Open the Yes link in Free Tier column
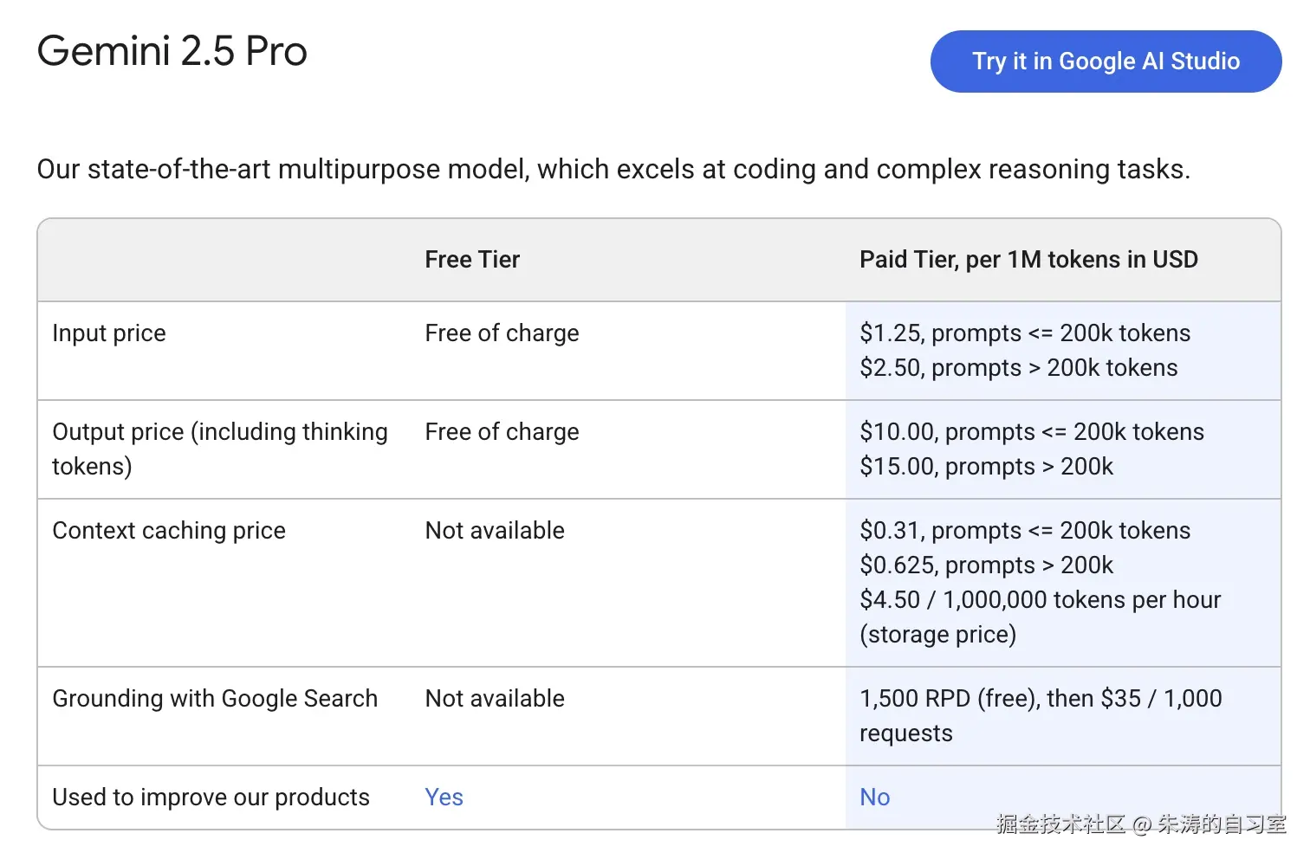The height and width of the screenshot is (859, 1310). click(444, 798)
